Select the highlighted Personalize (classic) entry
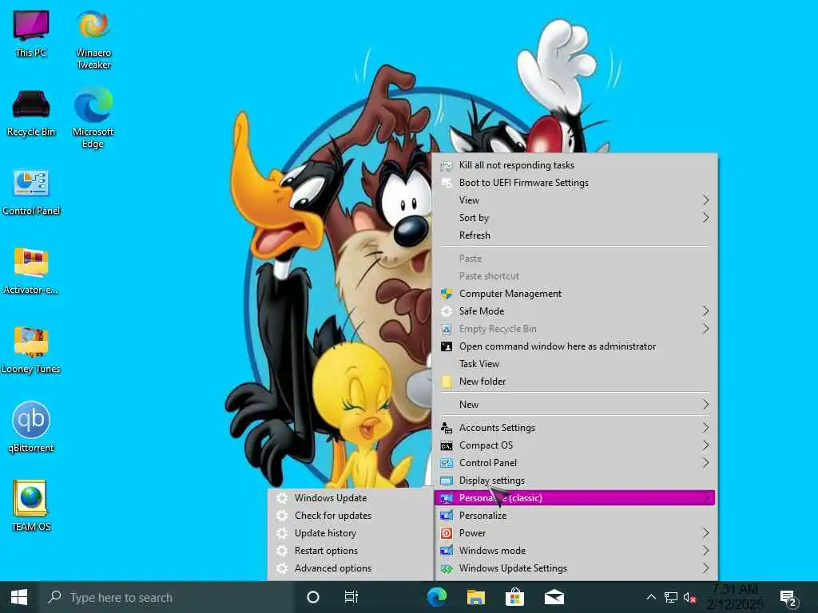 click(x=574, y=498)
